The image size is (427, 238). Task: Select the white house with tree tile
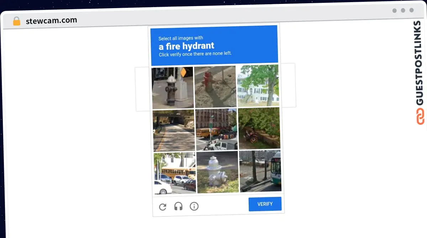point(258,86)
